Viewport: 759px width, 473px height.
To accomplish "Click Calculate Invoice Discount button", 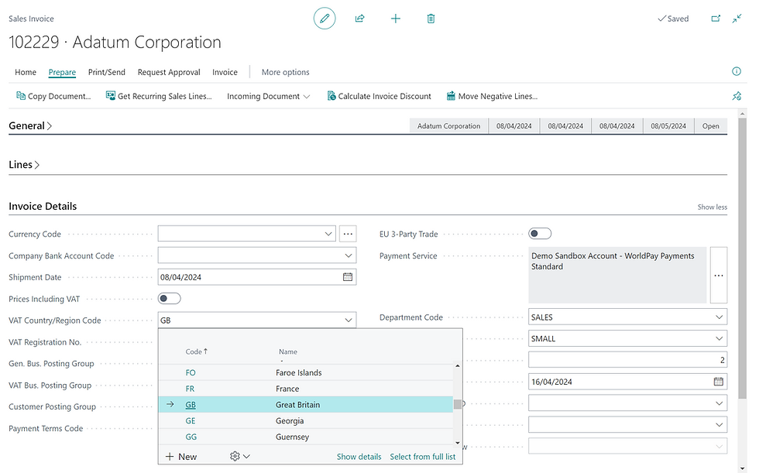I will tap(384, 97).
